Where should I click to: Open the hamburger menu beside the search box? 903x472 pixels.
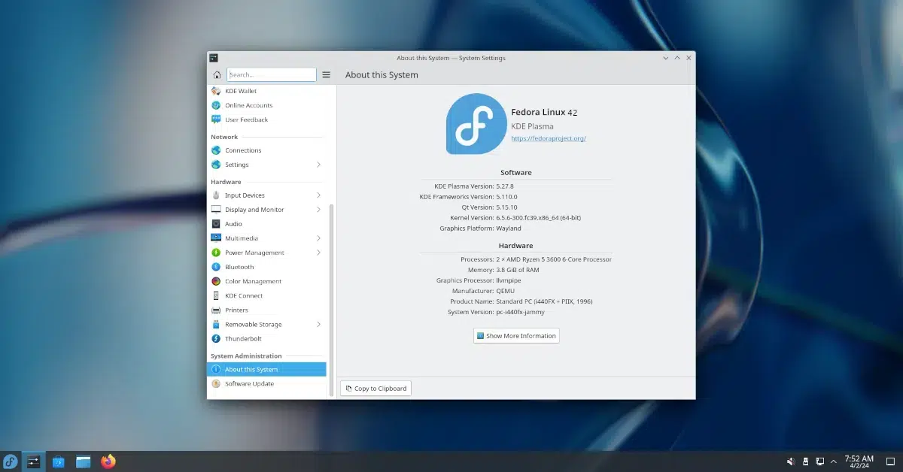coord(326,74)
